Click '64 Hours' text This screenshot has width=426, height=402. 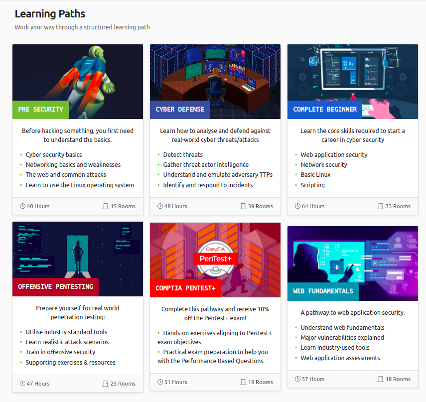(x=313, y=206)
